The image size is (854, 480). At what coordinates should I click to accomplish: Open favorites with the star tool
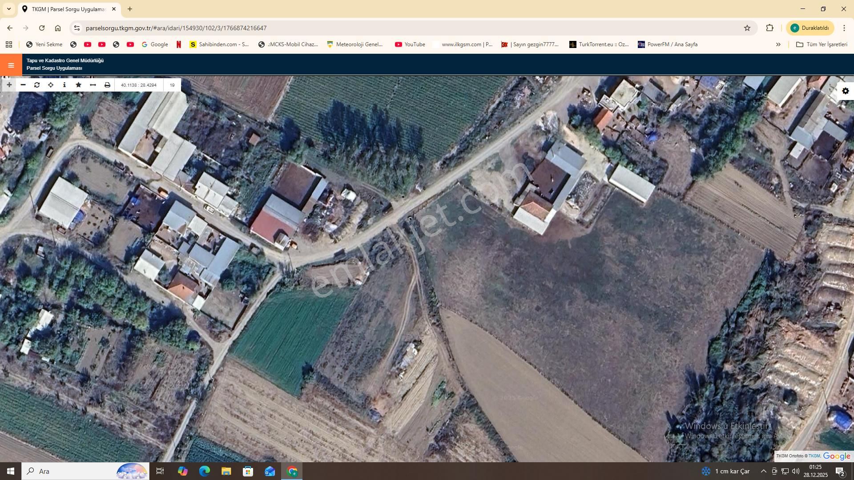click(78, 84)
